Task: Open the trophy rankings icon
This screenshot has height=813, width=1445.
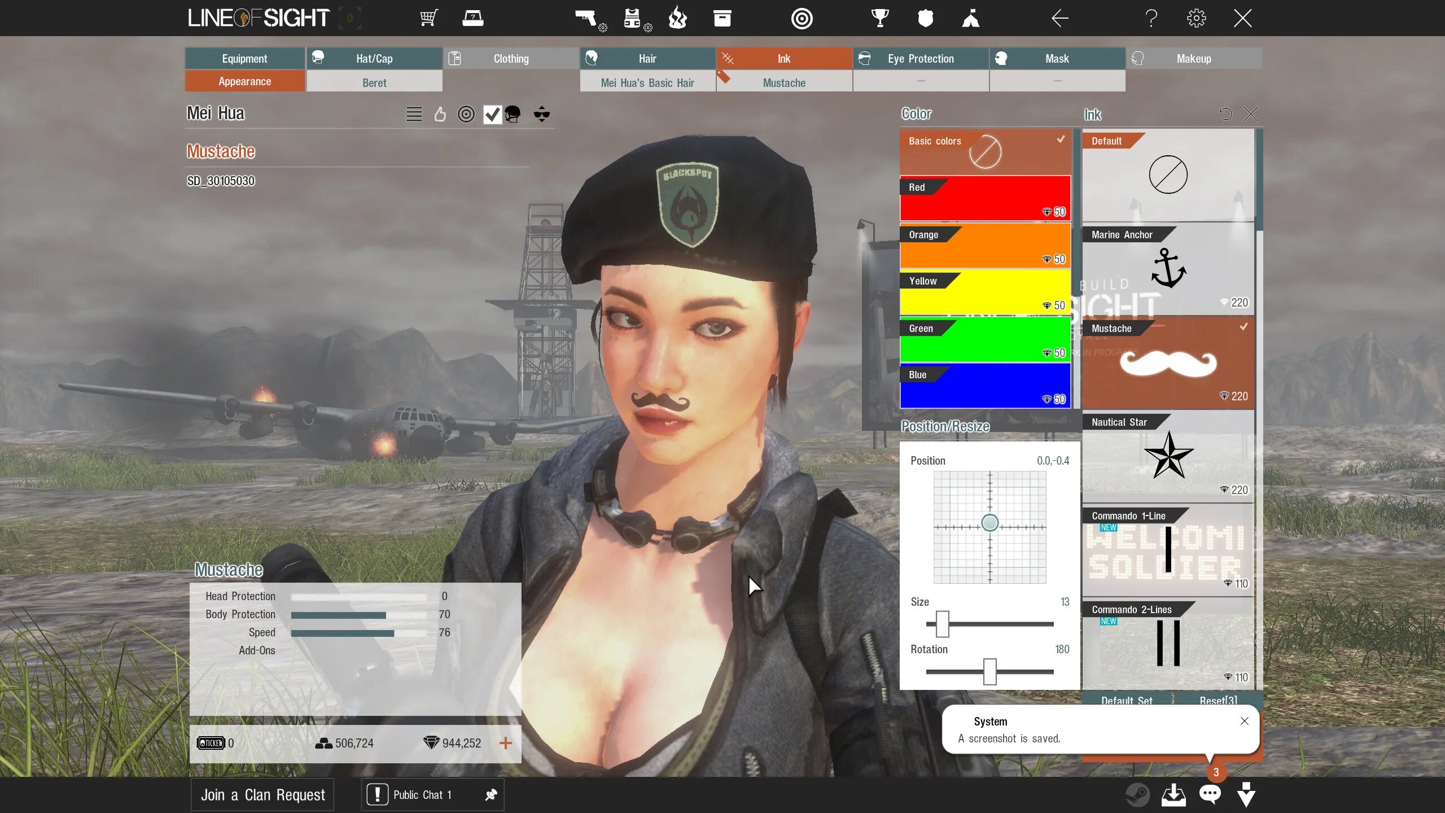Action: click(880, 18)
